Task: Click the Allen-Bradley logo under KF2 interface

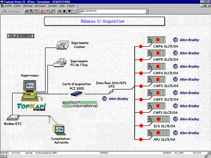Action: pos(115,99)
